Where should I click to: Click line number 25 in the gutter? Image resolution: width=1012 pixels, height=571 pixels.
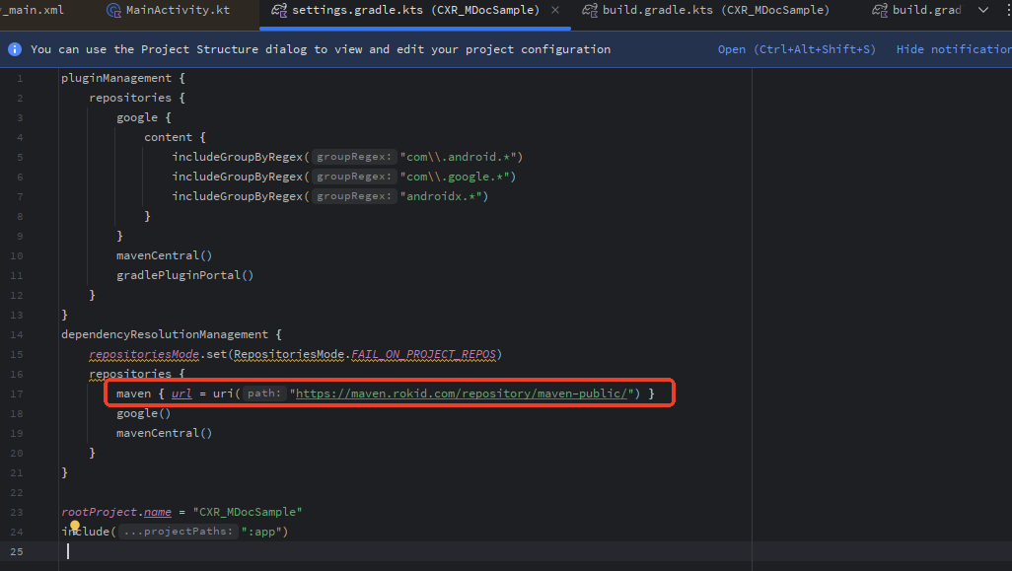(17, 552)
